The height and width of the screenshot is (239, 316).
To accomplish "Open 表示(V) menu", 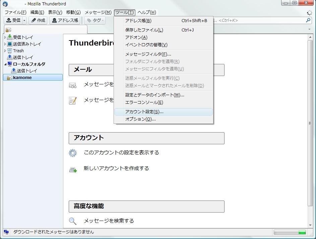I will pos(55,12).
